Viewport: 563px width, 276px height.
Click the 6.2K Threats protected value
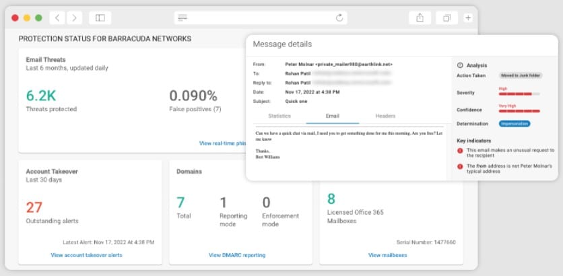(x=41, y=96)
